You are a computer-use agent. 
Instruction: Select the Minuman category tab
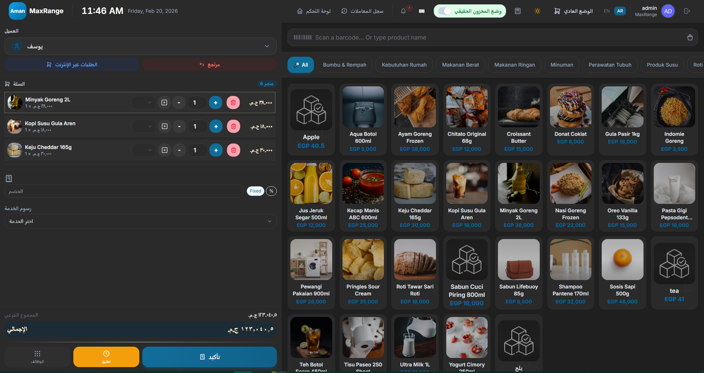coord(561,65)
